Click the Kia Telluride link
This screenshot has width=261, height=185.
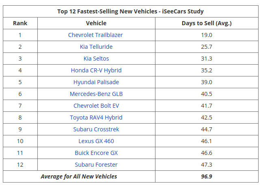(x=96, y=47)
